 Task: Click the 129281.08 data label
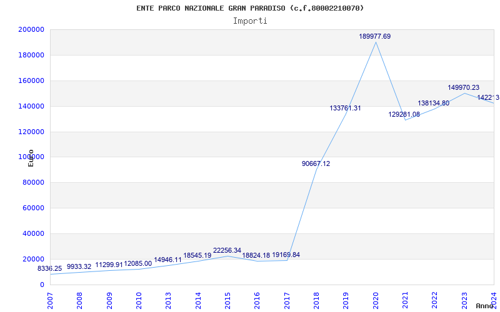click(404, 115)
